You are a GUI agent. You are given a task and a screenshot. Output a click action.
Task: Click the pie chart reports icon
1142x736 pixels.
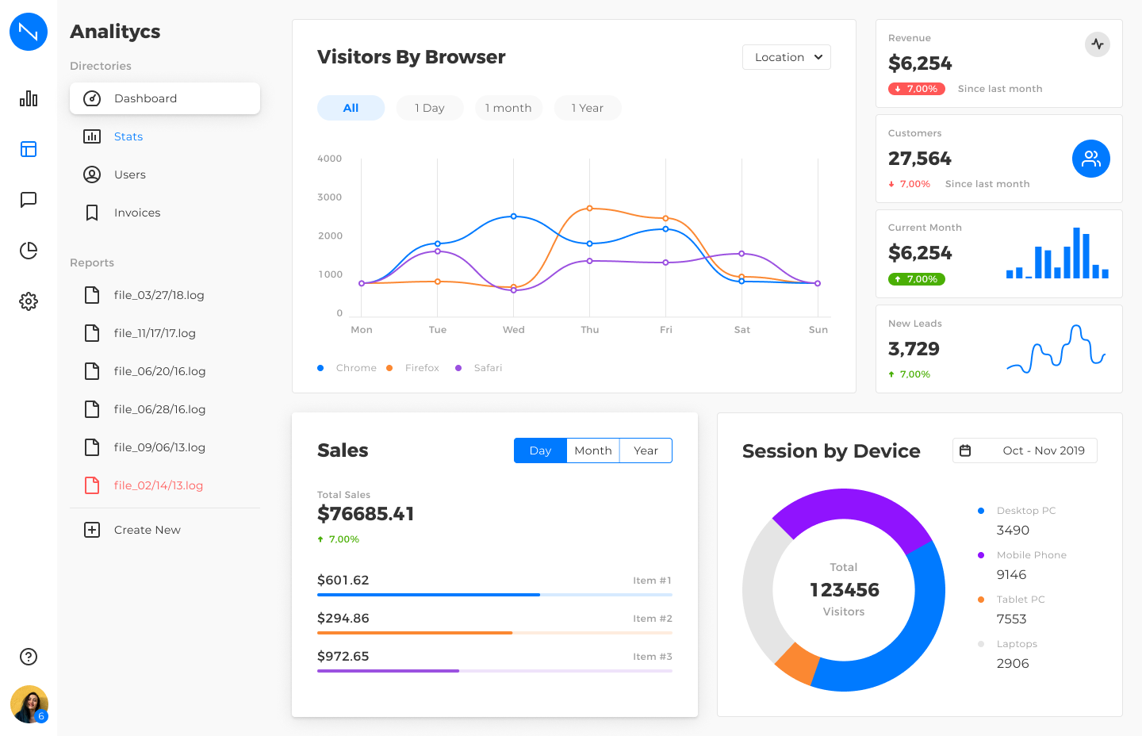(29, 251)
